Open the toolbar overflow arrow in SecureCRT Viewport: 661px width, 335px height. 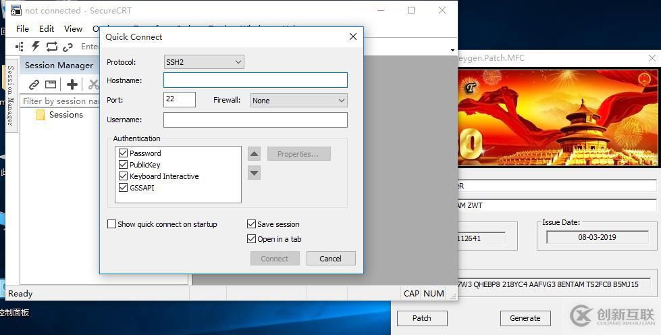pyautogui.click(x=452, y=50)
